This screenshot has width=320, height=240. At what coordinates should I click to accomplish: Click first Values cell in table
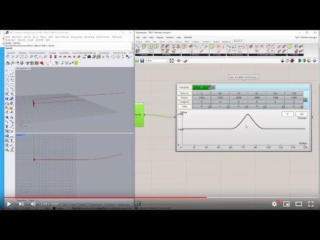coord(201,98)
